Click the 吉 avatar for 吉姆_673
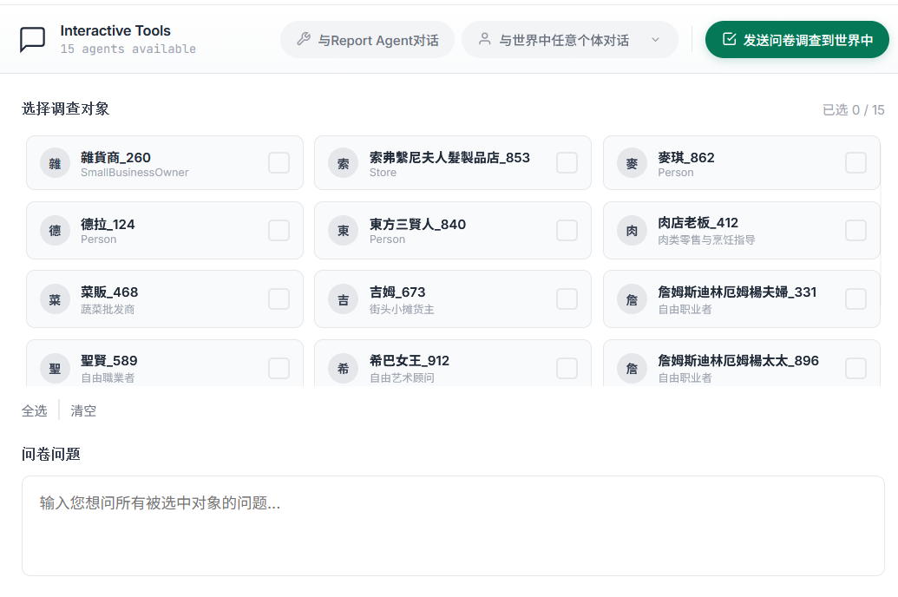898x597 pixels. point(344,299)
